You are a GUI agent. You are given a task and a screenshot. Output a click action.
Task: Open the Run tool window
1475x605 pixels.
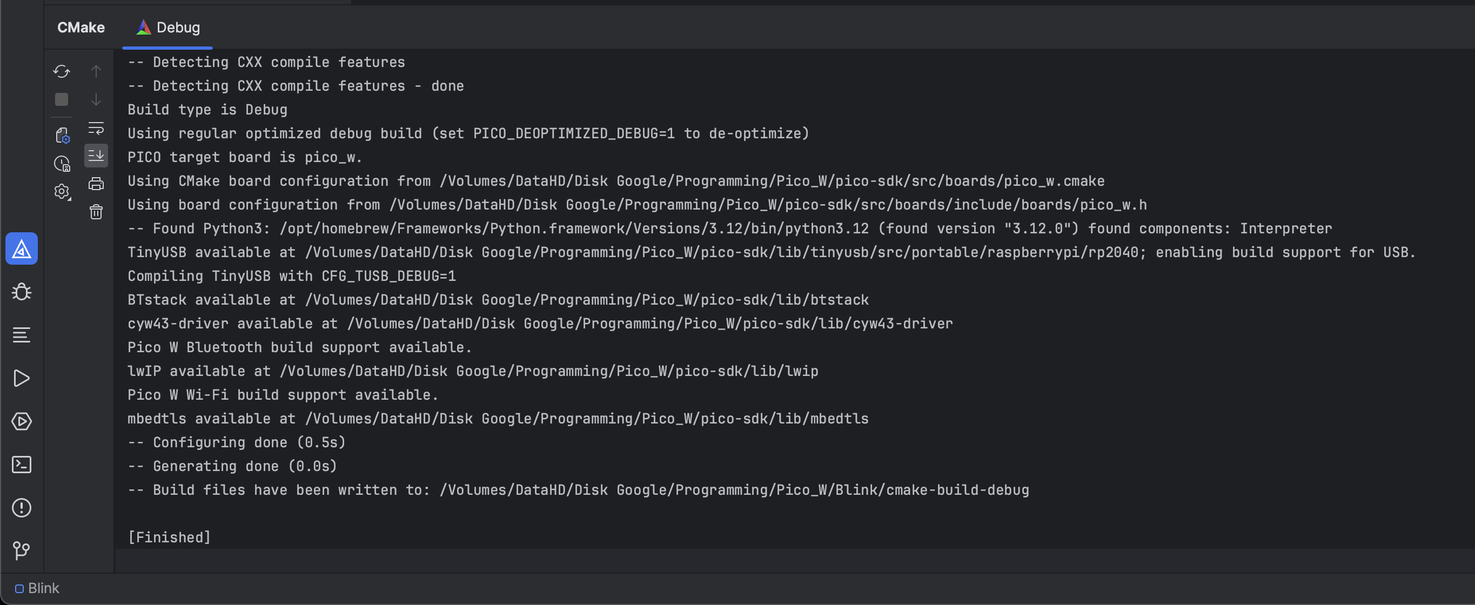click(22, 378)
